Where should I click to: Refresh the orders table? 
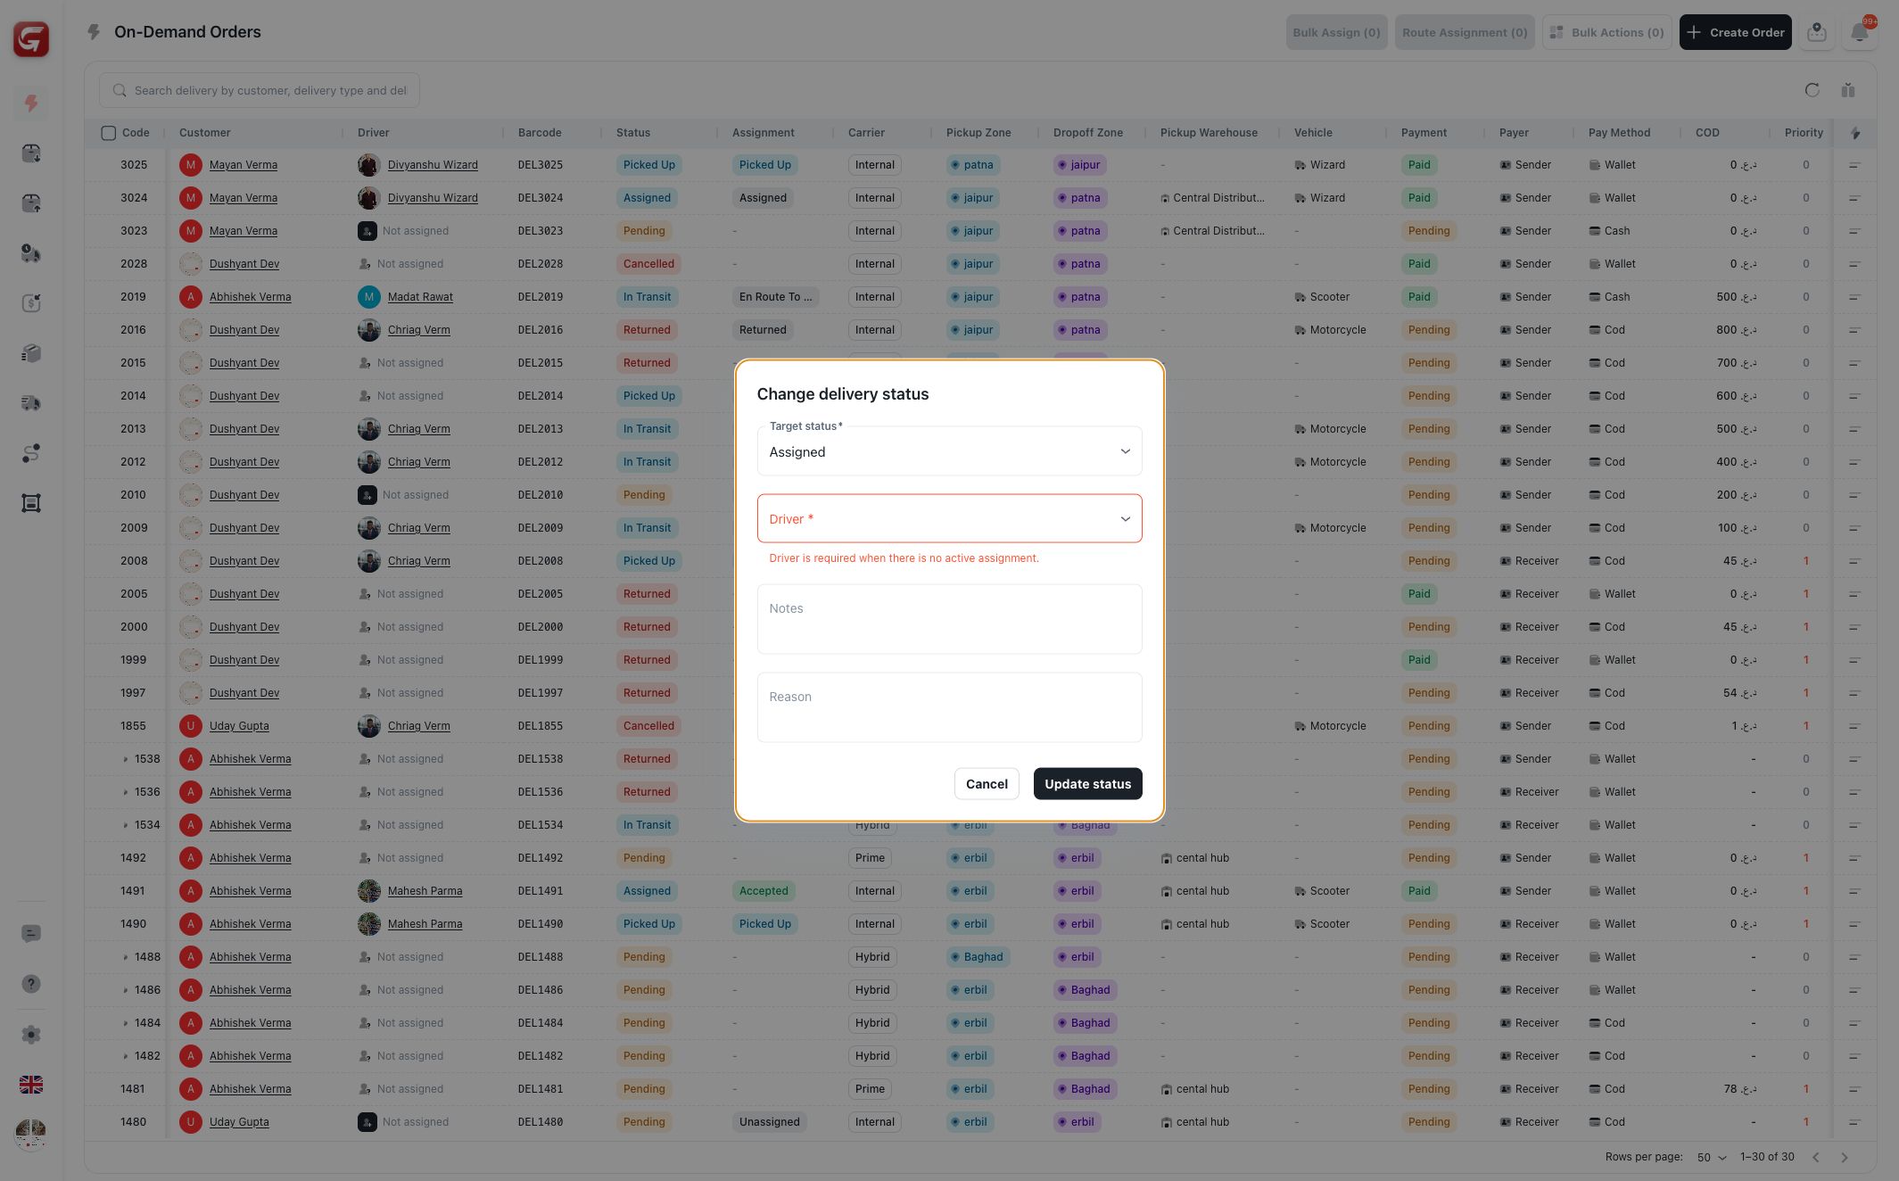tap(1812, 90)
